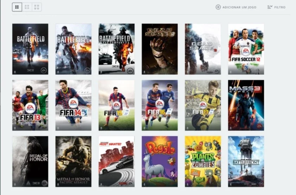The image size is (296, 195).
Task: Click download icon on Pacific Assault
Action: point(58,184)
